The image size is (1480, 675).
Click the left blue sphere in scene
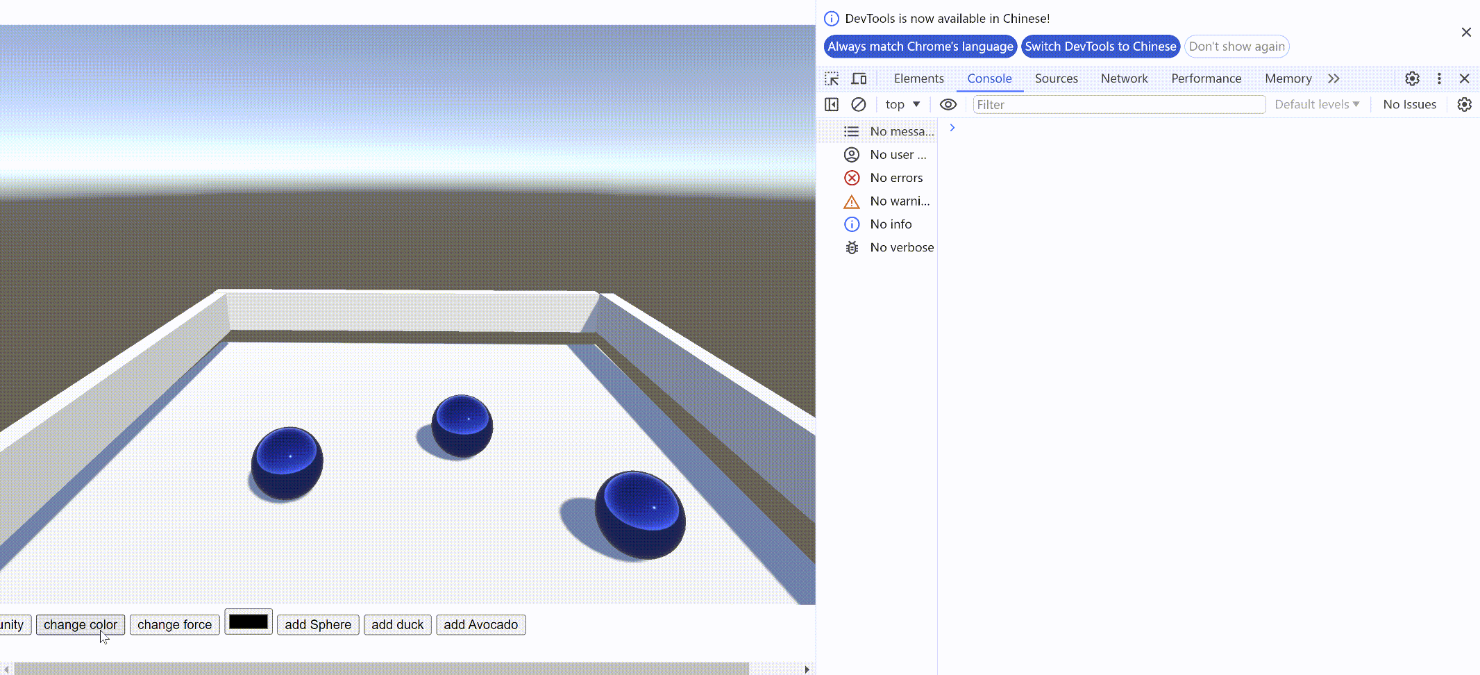pos(287,463)
